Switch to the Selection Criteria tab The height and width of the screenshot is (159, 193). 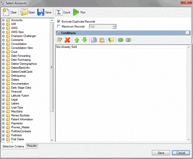click(x=13, y=146)
